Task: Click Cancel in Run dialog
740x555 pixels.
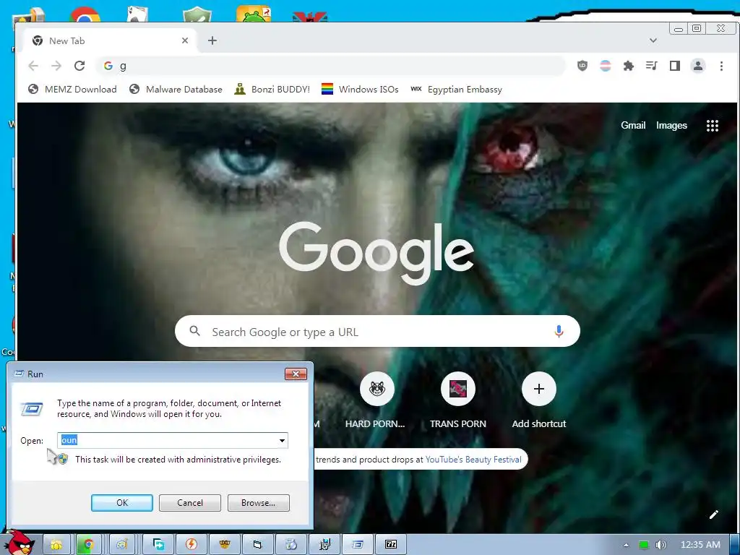Action: [190, 503]
